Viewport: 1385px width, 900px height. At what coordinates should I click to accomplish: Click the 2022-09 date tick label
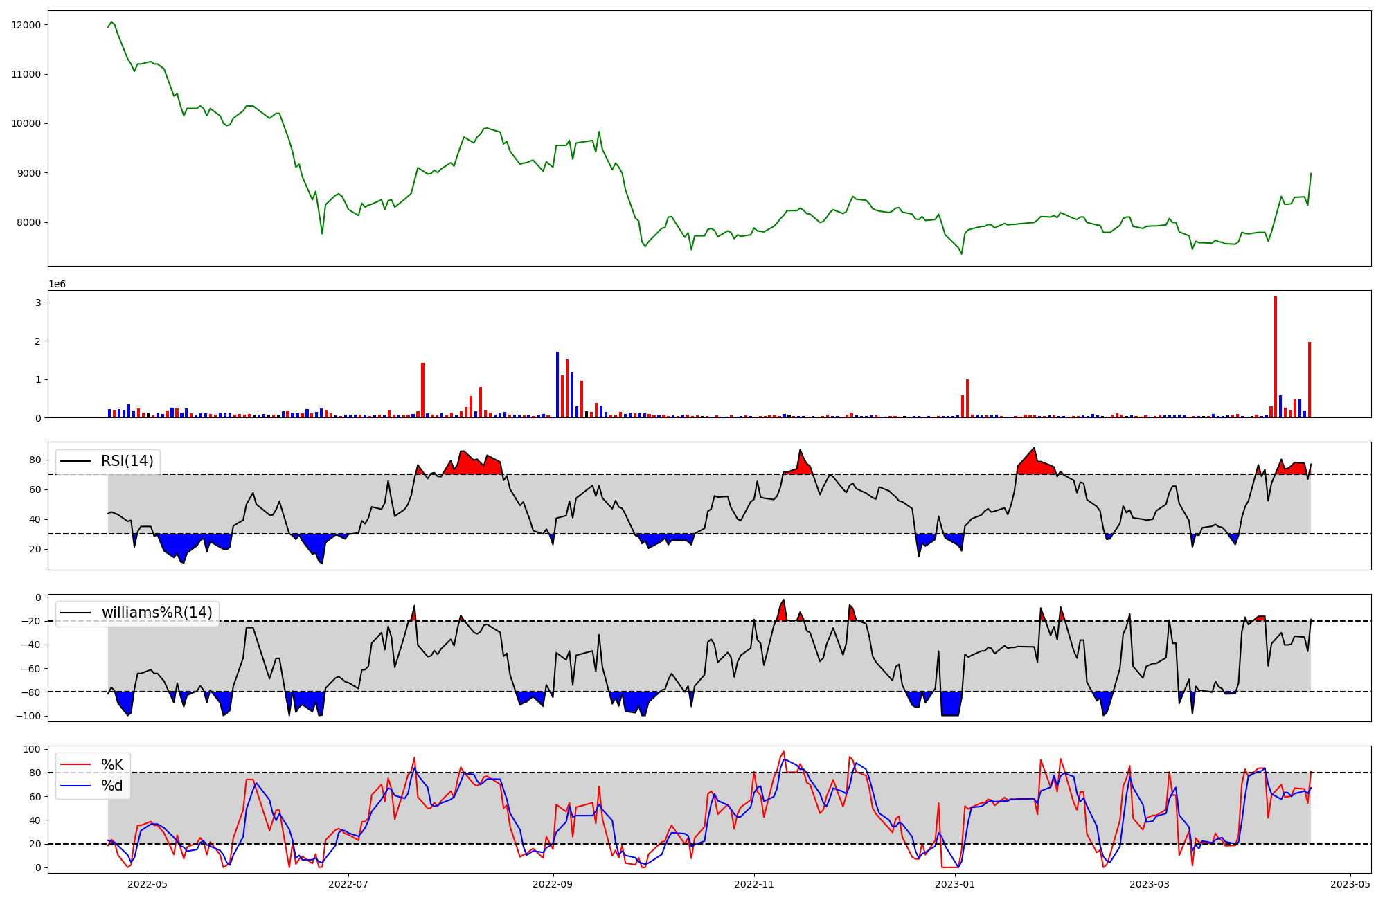(553, 884)
